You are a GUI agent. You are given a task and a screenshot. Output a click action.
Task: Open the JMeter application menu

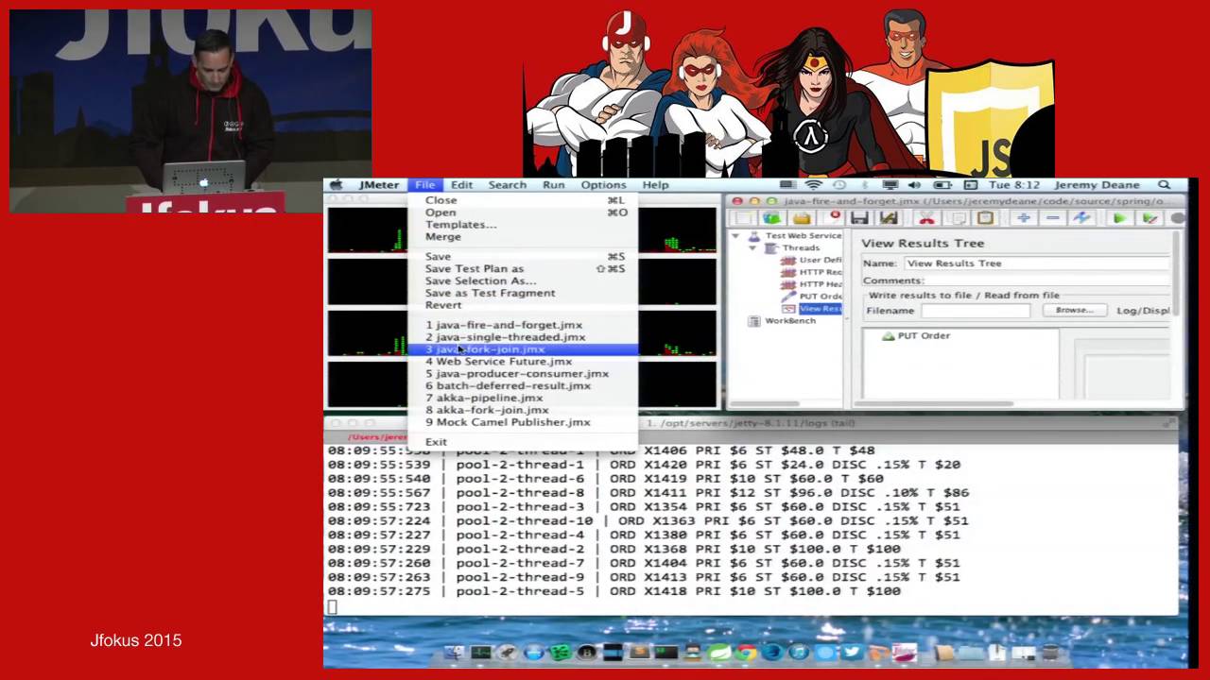[379, 185]
